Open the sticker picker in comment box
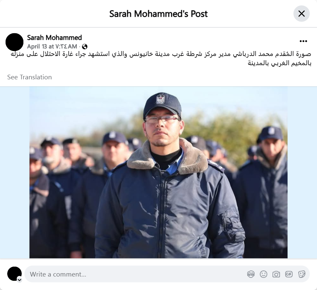This screenshot has width=317, height=290. pyautogui.click(x=302, y=274)
